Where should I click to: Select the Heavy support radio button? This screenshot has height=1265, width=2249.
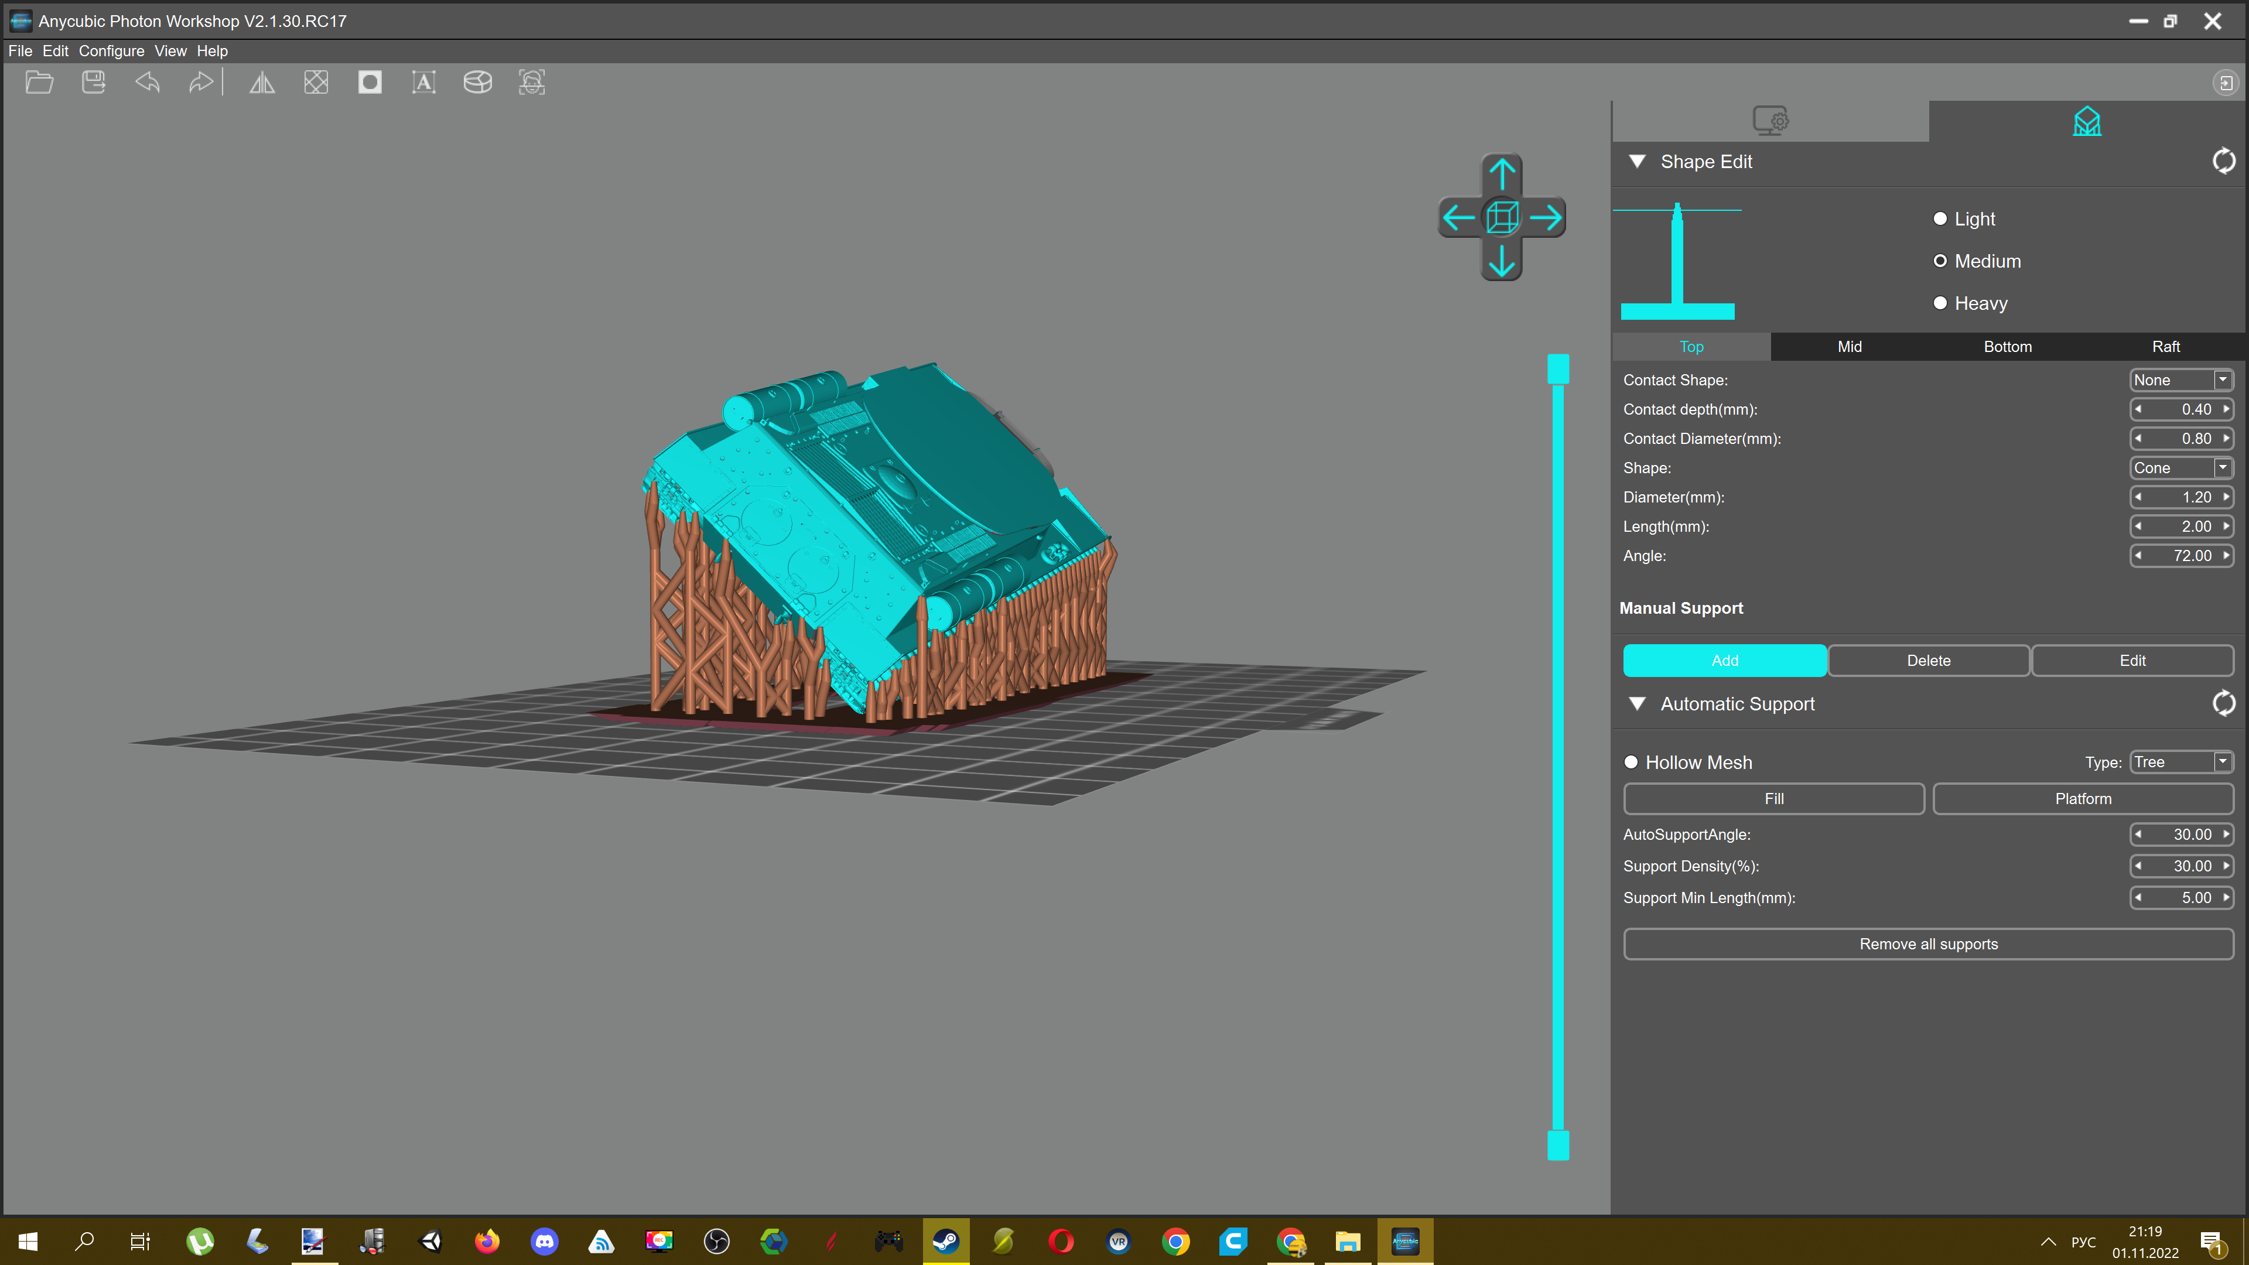(x=1940, y=303)
